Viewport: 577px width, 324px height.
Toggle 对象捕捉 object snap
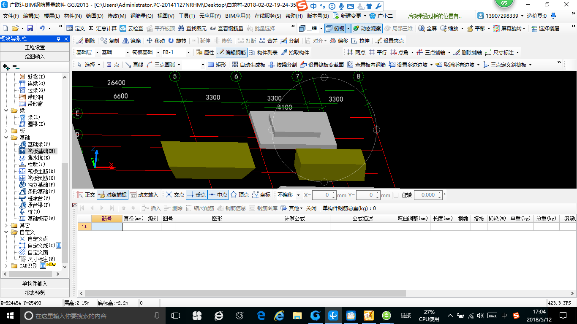[112, 195]
